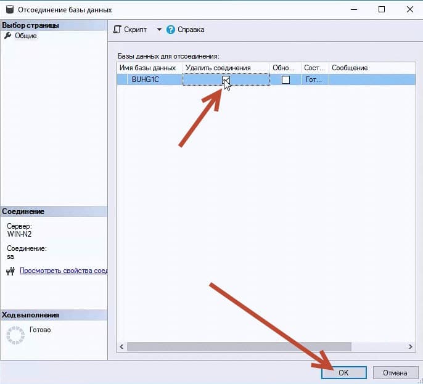Open Help via the Справка question-mark icon
This screenshot has width=423, height=384.
171,30
